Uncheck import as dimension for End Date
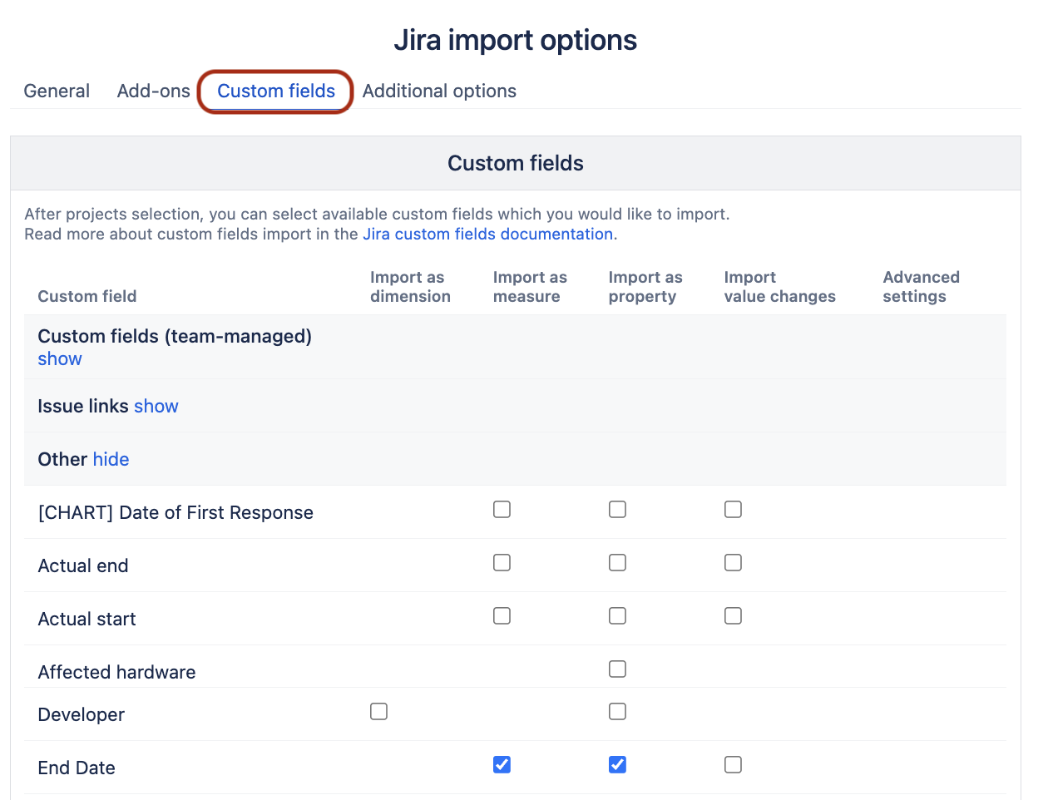 coord(502,764)
